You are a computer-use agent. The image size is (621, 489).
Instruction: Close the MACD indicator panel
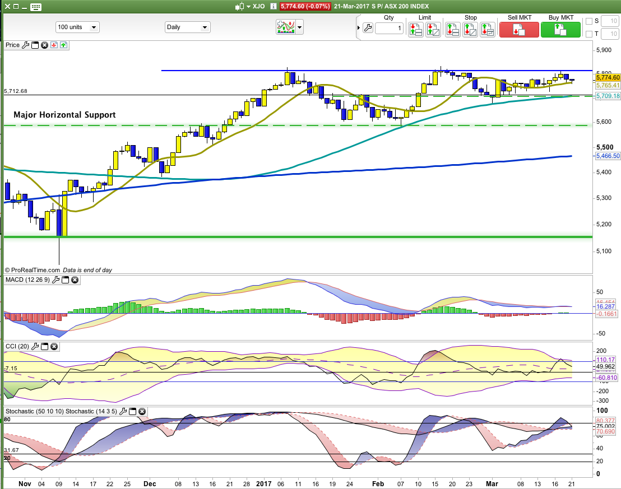tap(75, 280)
